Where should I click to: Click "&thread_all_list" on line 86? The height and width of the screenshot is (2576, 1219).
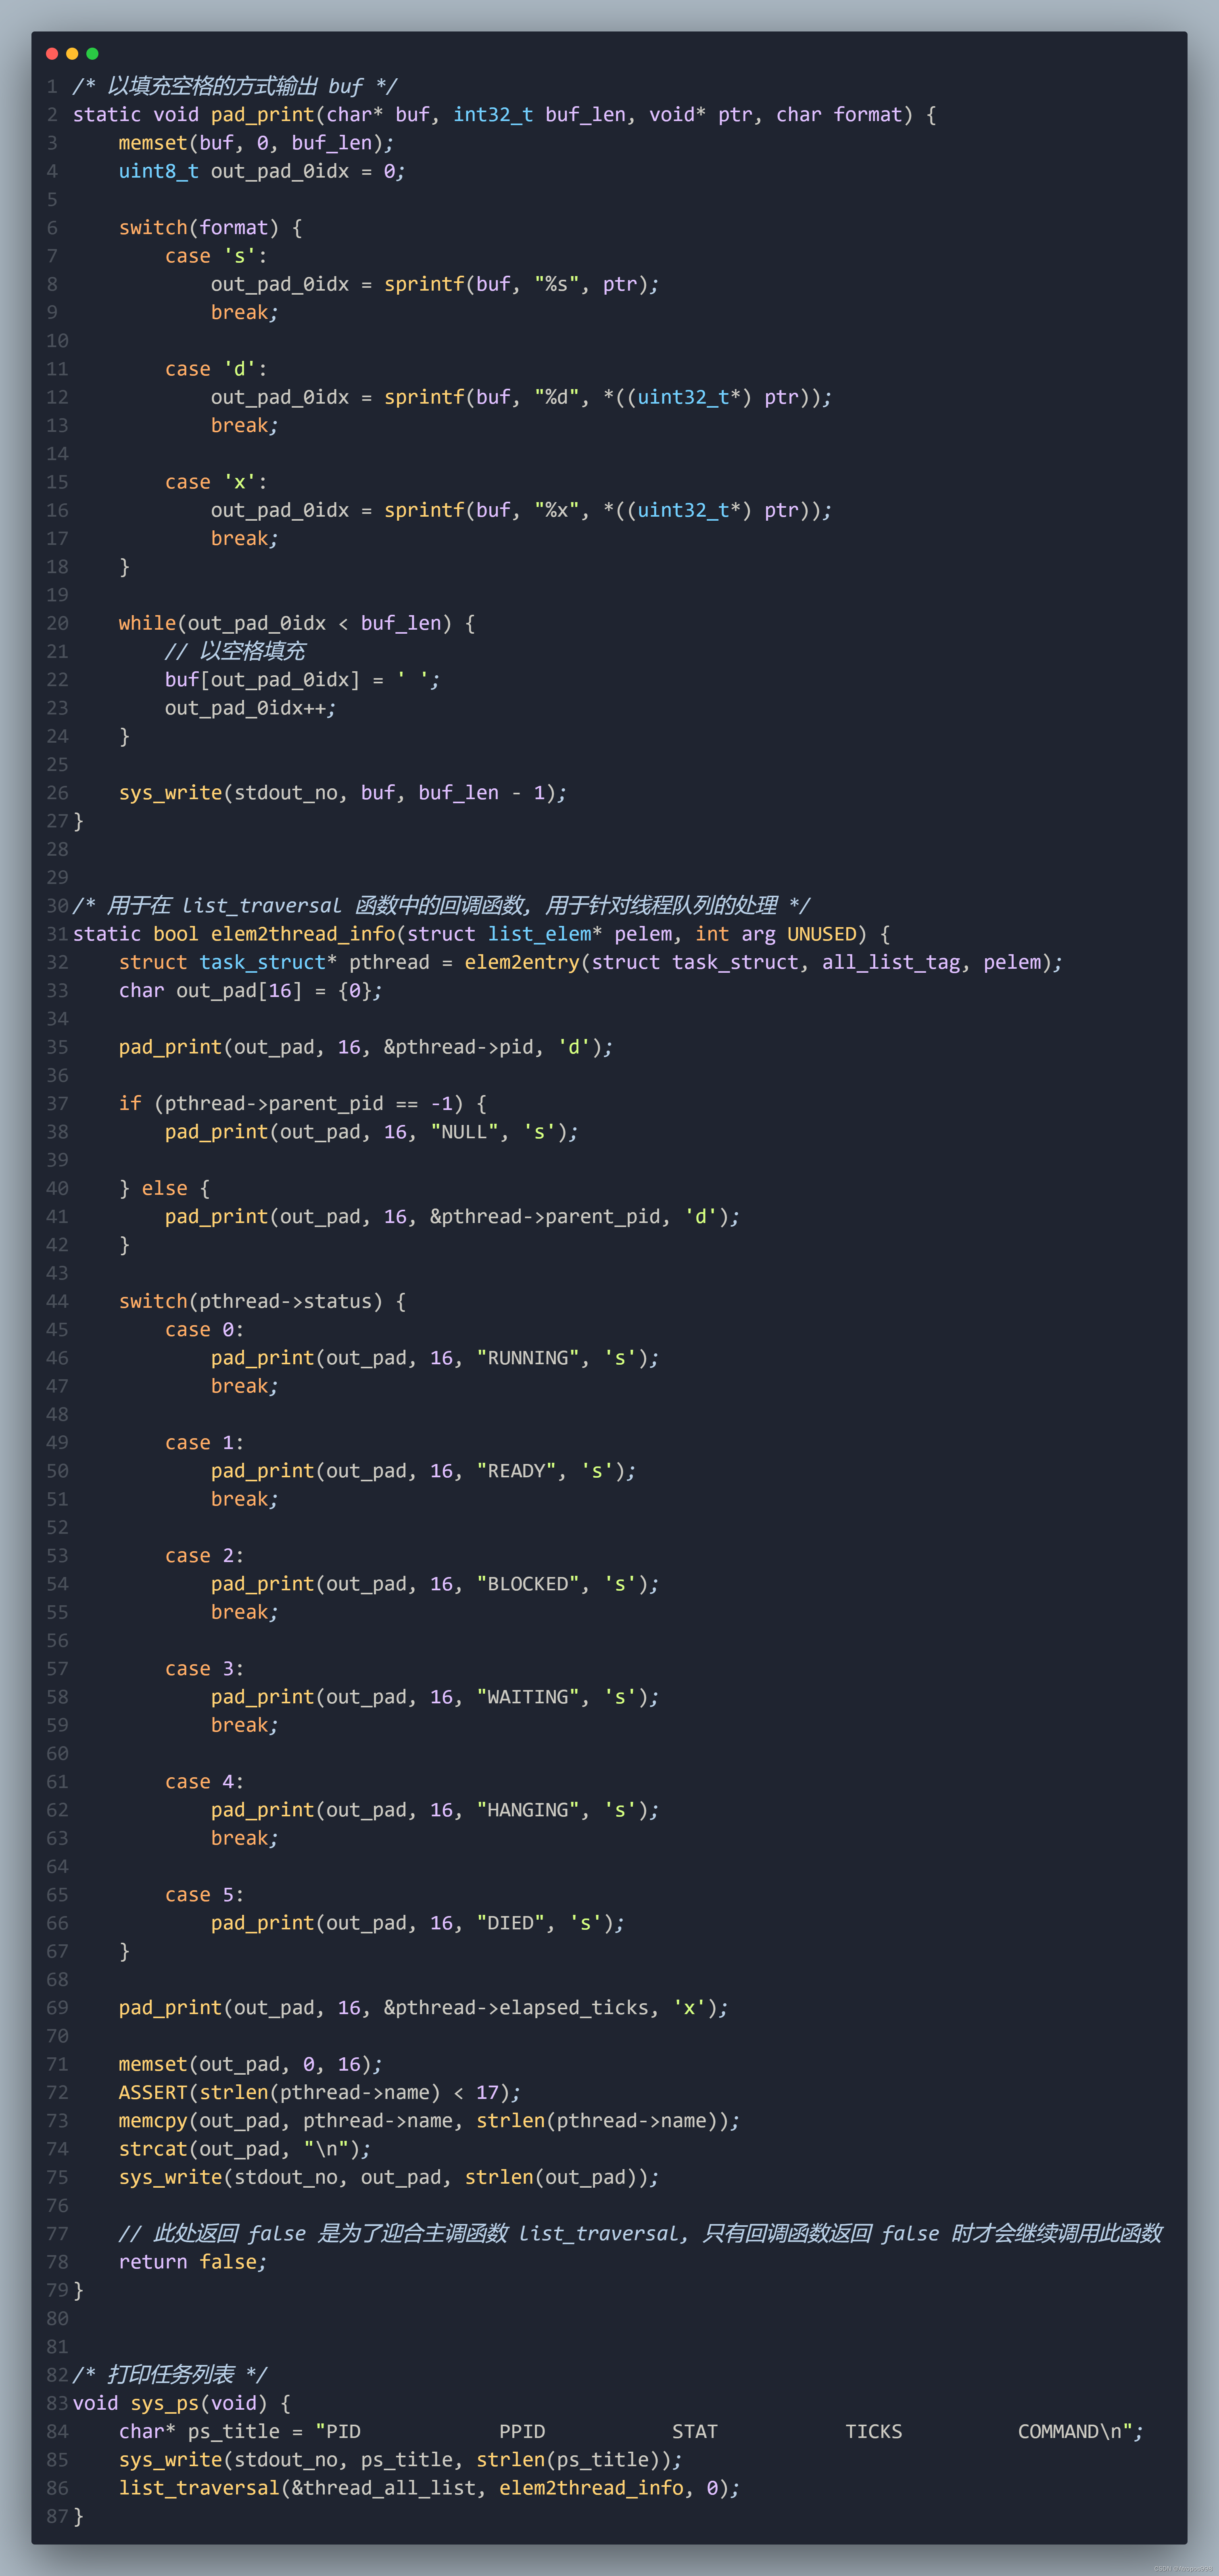(x=384, y=2488)
